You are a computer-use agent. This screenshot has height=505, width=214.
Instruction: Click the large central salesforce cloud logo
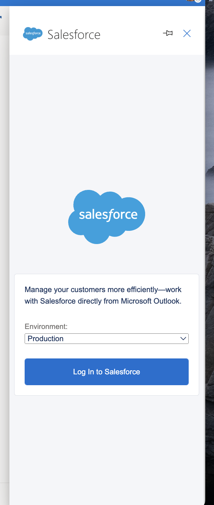click(x=107, y=217)
